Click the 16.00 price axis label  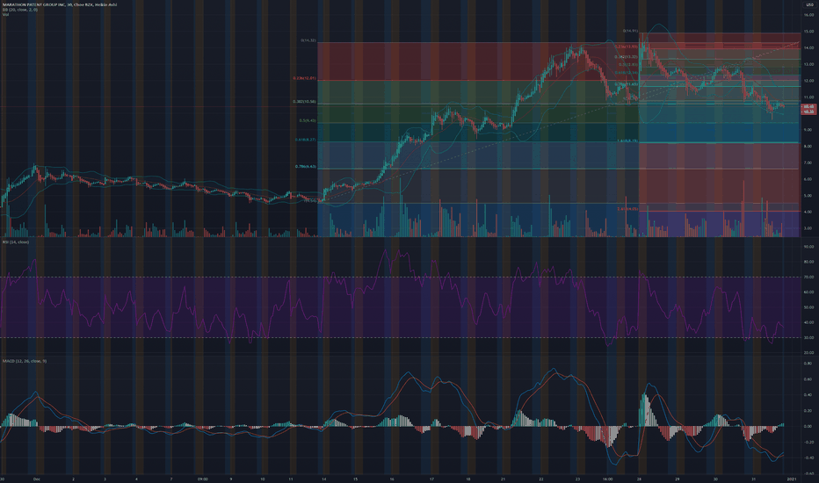coord(809,15)
